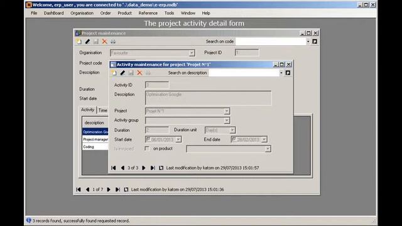Open the Tools menu
The image size is (402, 226).
click(x=169, y=13)
